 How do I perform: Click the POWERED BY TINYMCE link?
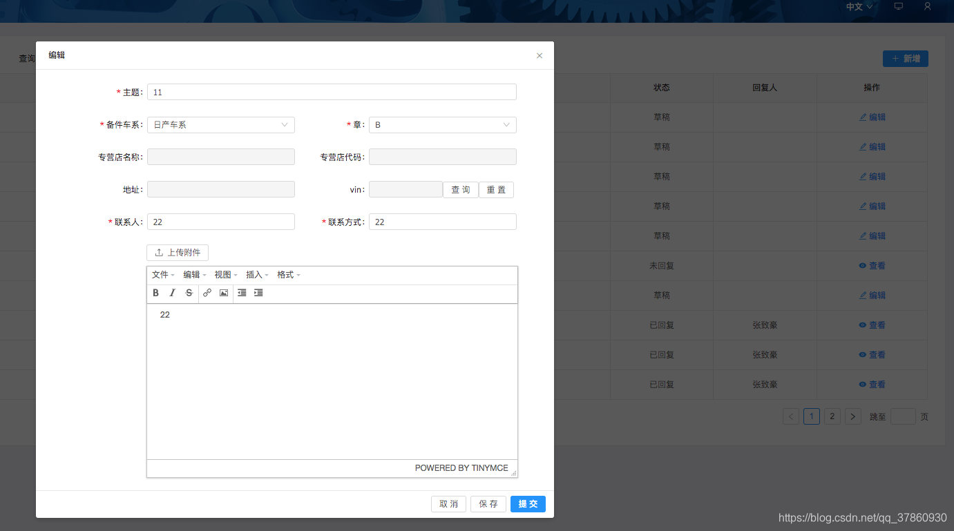(461, 468)
